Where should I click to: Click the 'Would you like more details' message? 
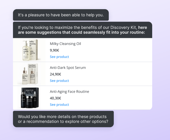(63, 119)
